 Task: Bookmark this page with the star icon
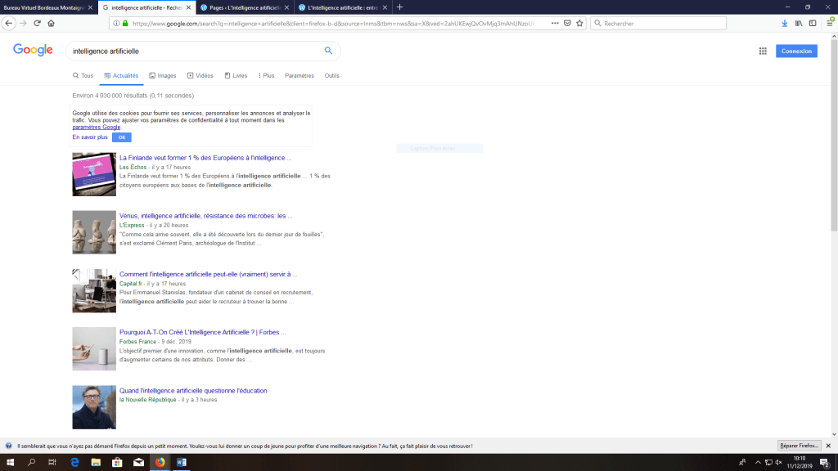click(x=579, y=23)
